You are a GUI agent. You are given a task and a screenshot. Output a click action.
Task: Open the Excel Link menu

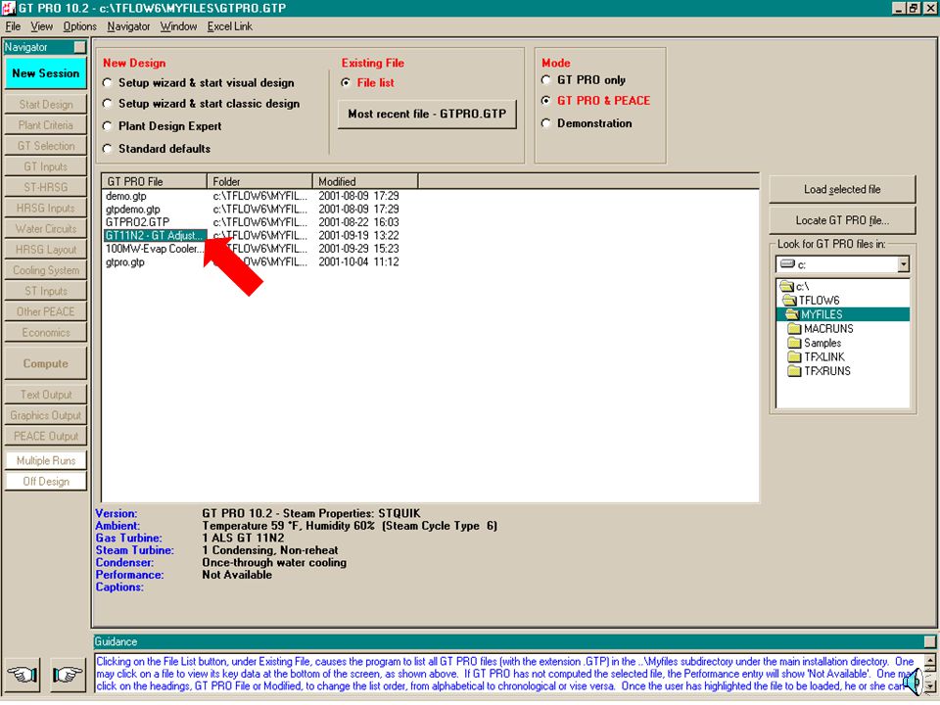coord(229,26)
